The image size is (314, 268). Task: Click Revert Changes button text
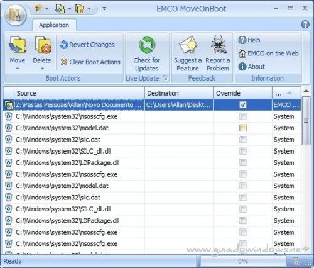(92, 45)
